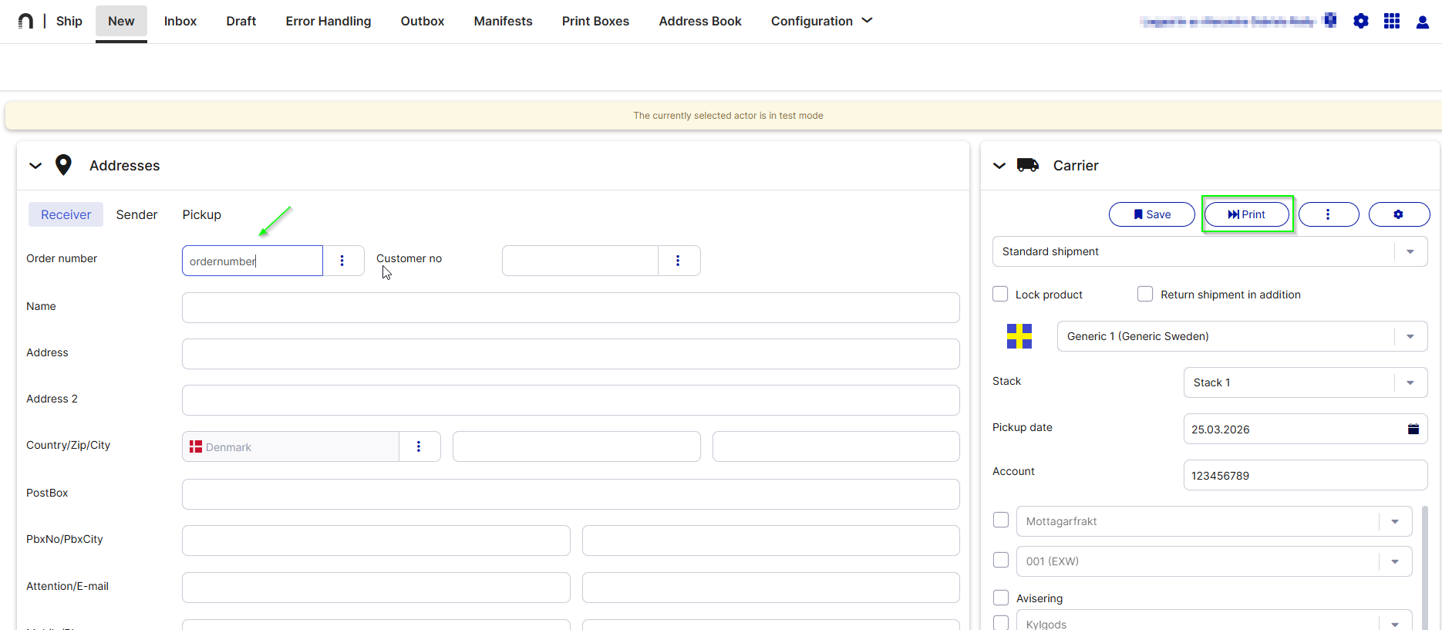
Task: Open the Address Book tab
Action: point(700,21)
